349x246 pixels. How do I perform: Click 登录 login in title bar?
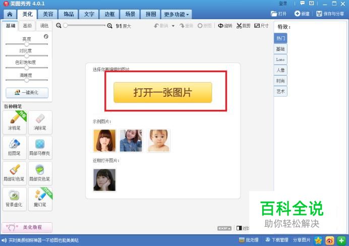[x=283, y=4]
